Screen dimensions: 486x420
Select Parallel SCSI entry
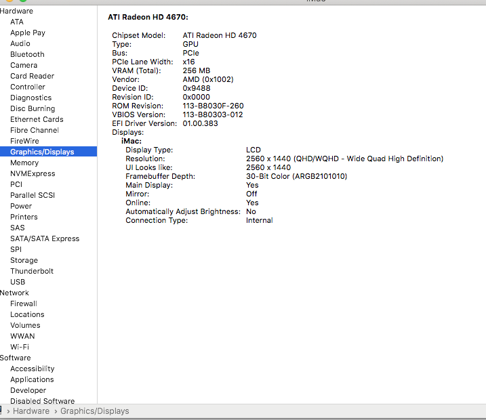pos(33,195)
